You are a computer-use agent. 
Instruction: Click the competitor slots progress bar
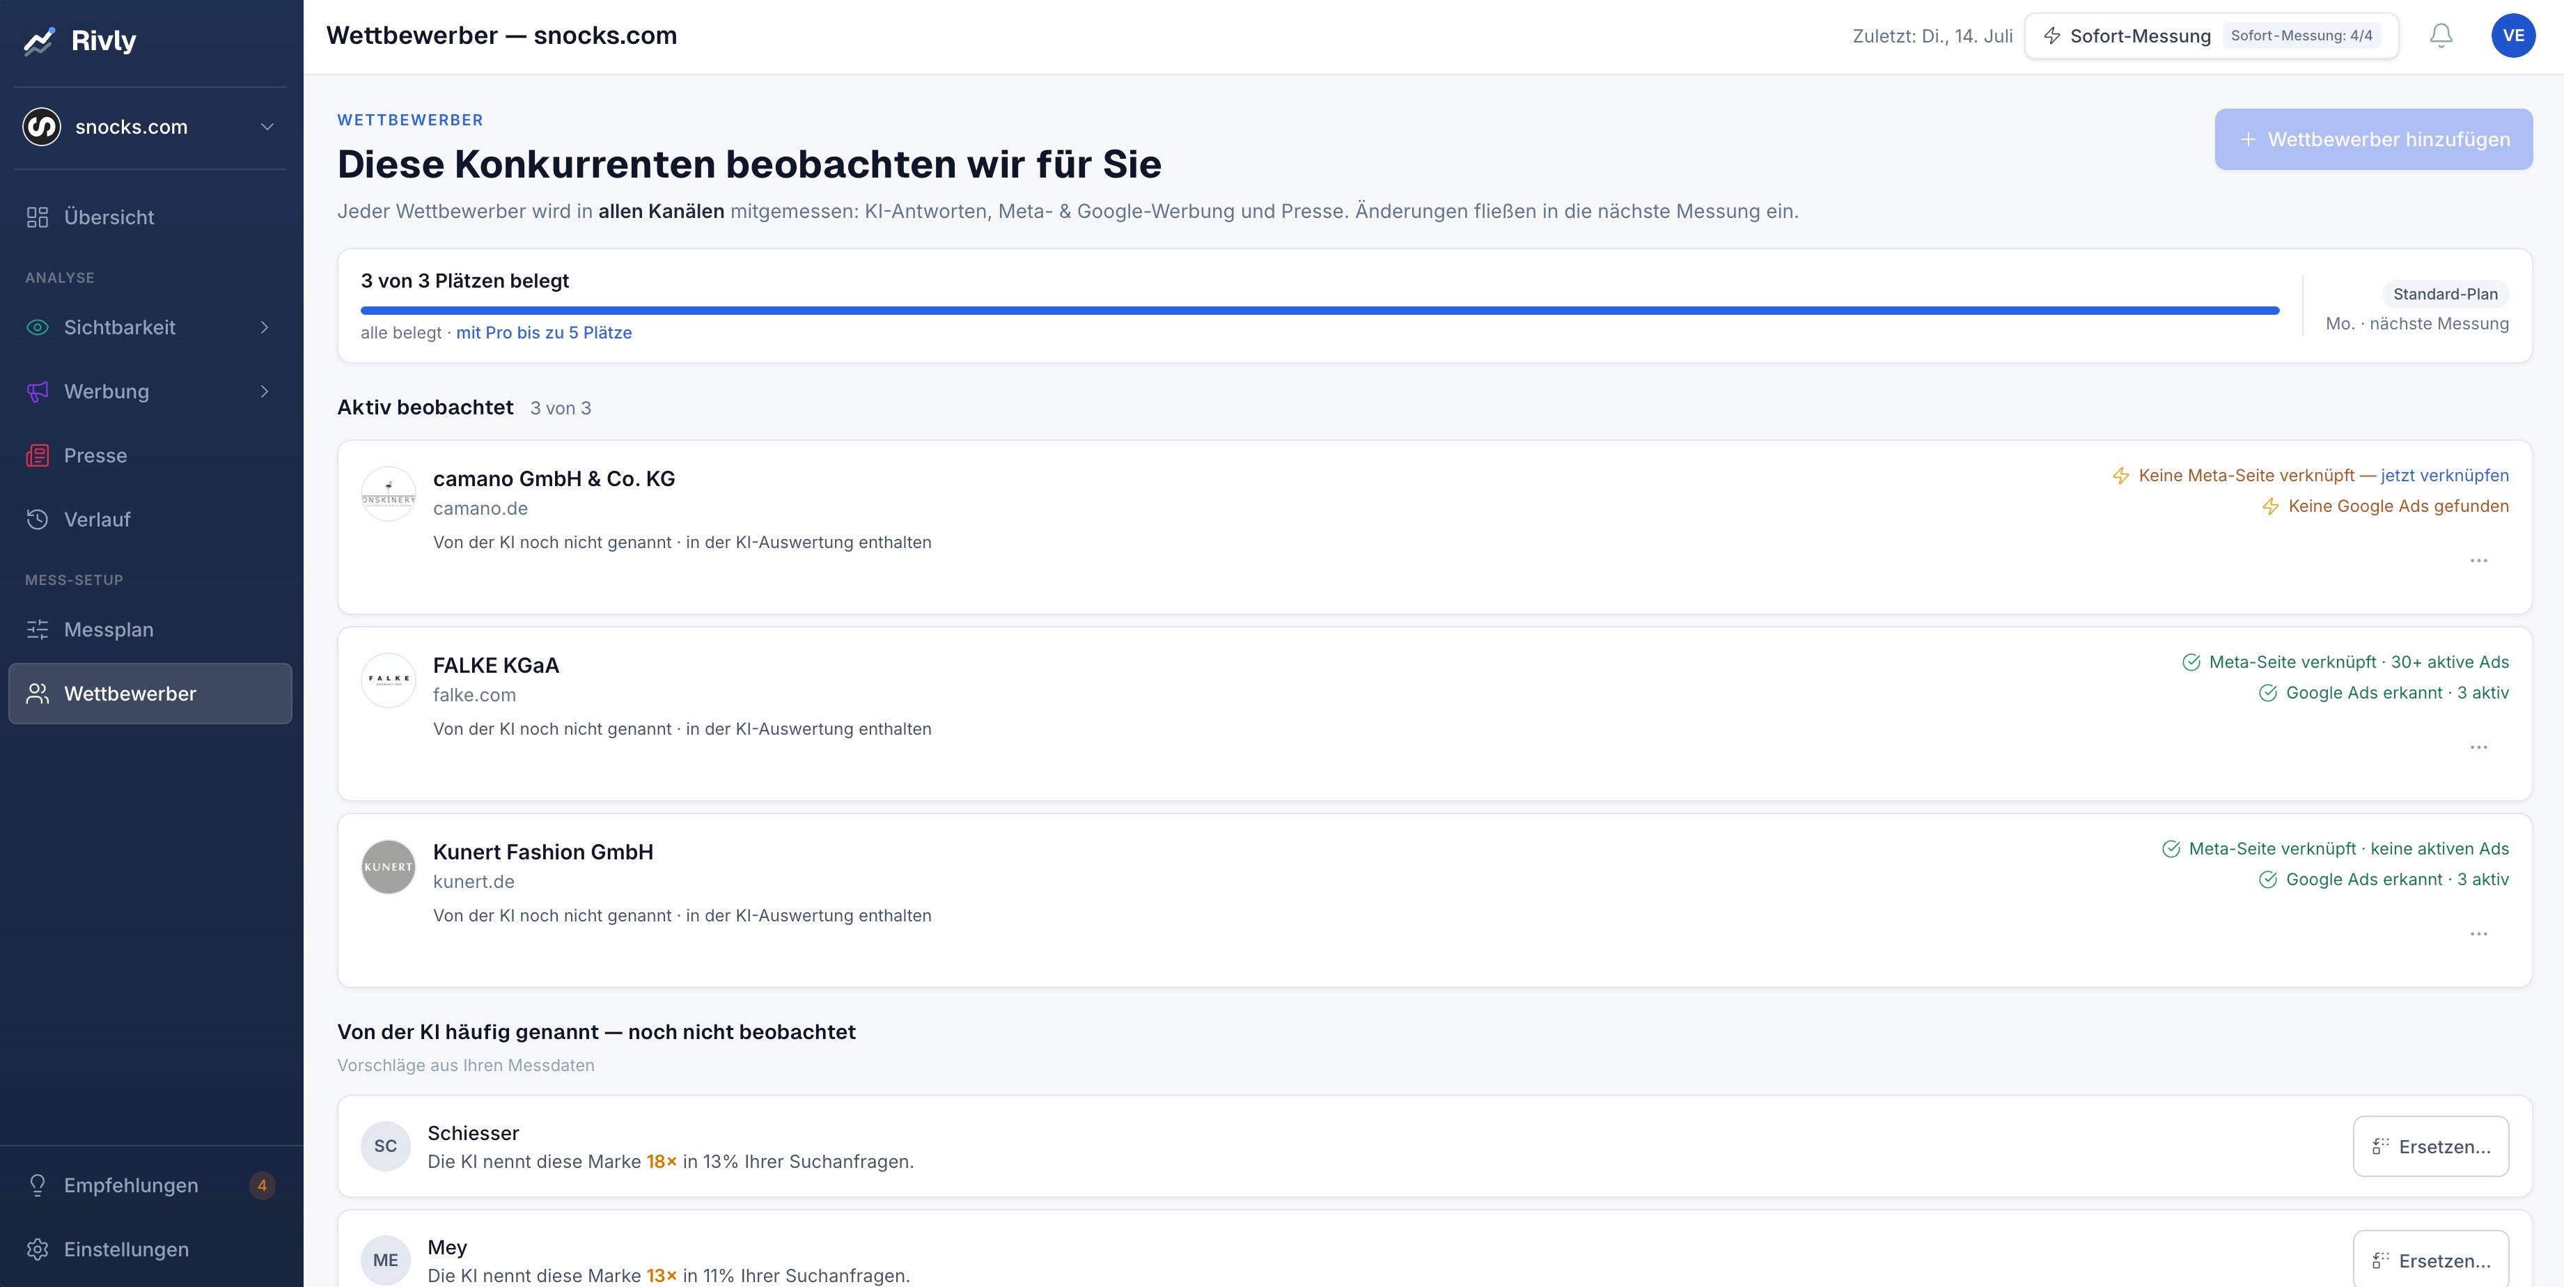coord(1320,311)
